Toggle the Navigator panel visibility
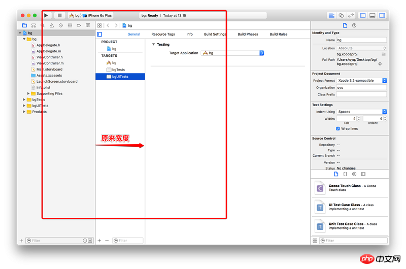The image size is (406, 269). pos(363,16)
